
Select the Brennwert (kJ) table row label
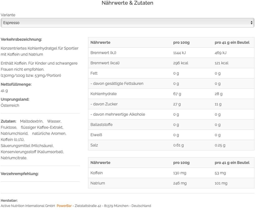[x=103, y=53]
